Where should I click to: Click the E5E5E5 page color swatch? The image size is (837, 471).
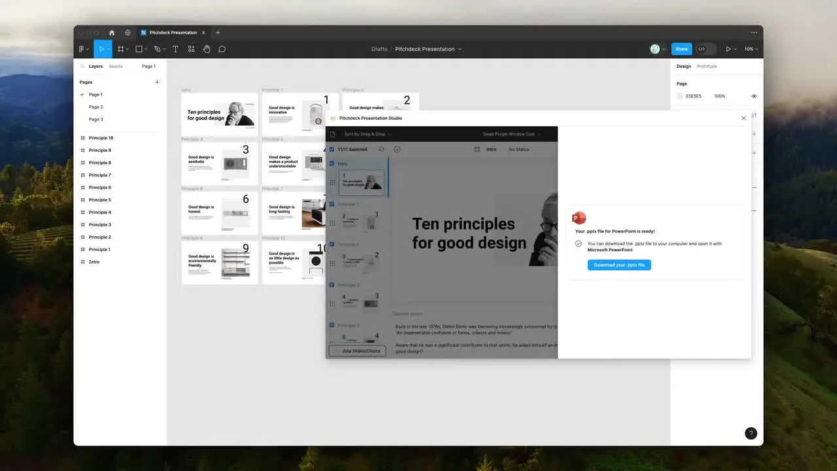pos(680,96)
